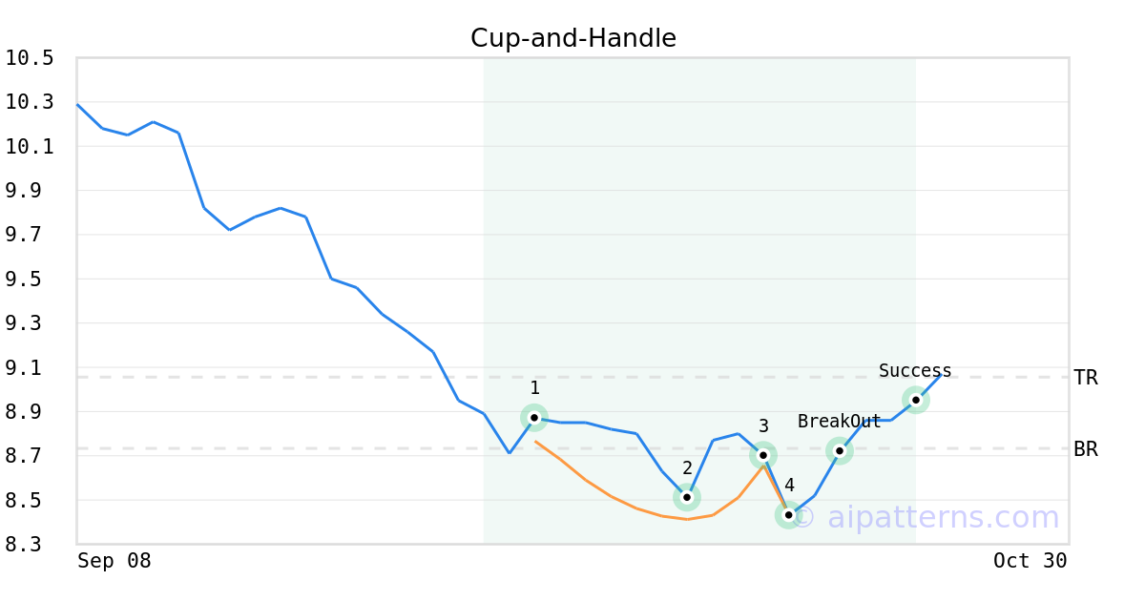
Task: Click the Success point marker
Action: click(x=916, y=400)
